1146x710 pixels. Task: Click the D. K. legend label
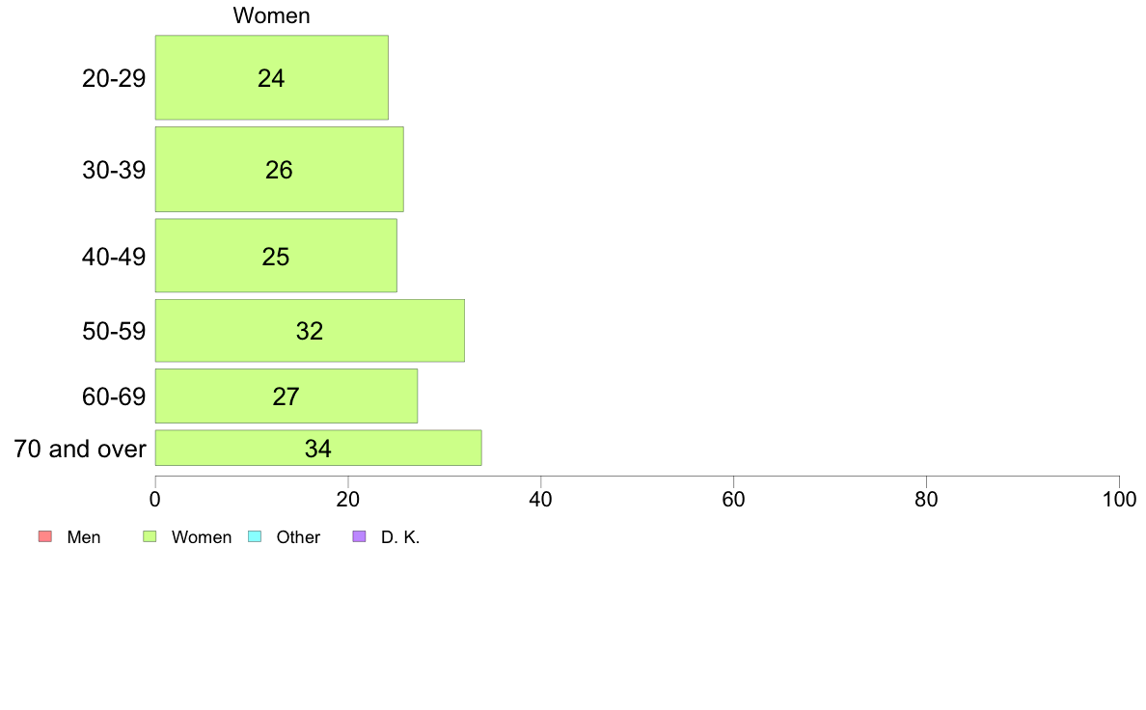click(x=400, y=537)
